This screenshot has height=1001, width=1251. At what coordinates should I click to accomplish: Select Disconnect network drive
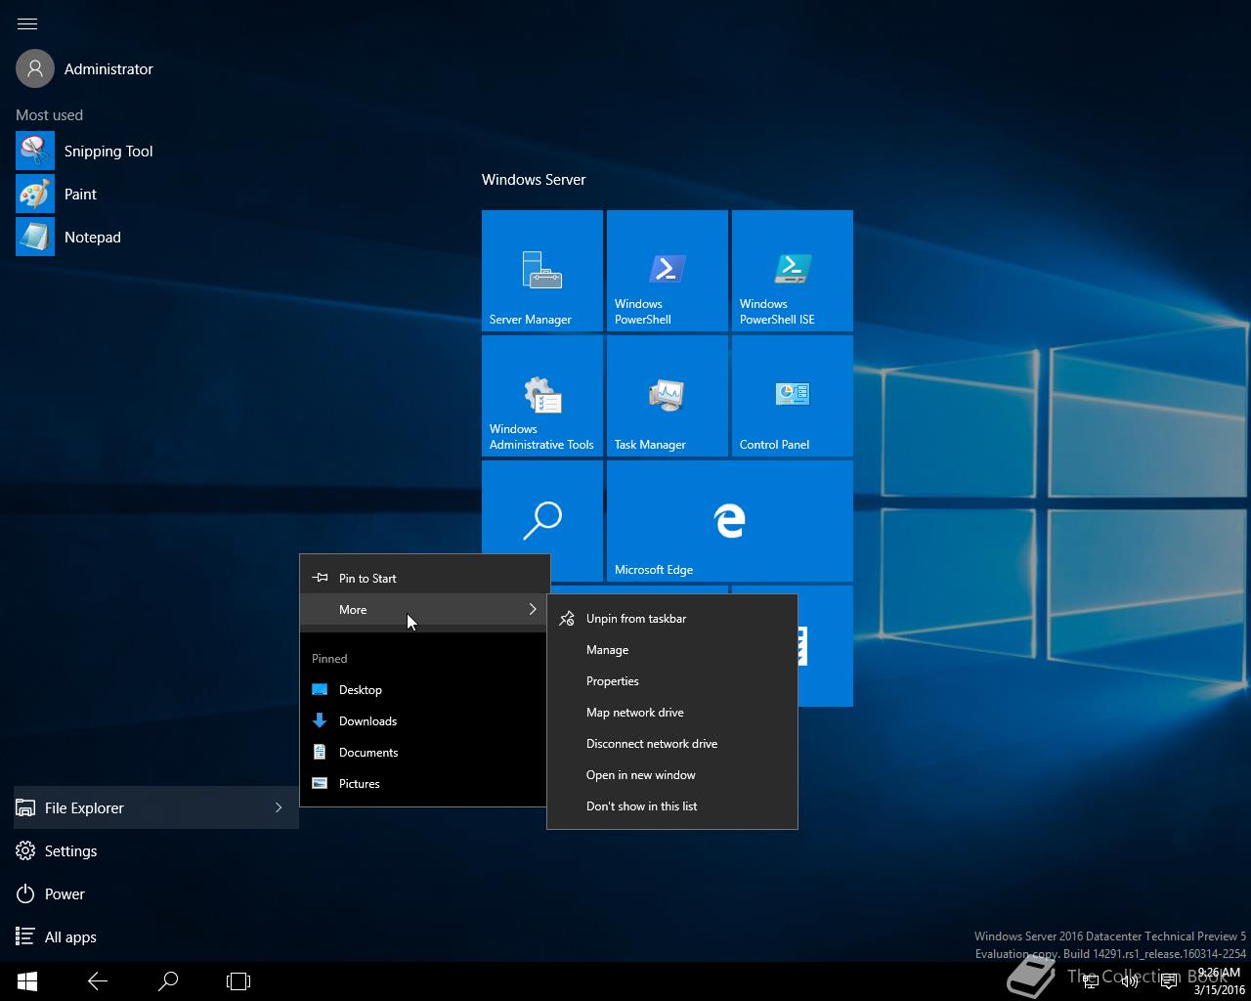(x=672, y=743)
